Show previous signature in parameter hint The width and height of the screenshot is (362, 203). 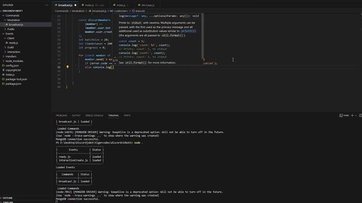115,58
